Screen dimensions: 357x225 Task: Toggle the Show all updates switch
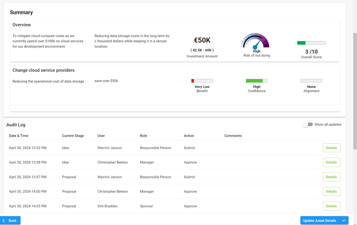tap(308, 125)
